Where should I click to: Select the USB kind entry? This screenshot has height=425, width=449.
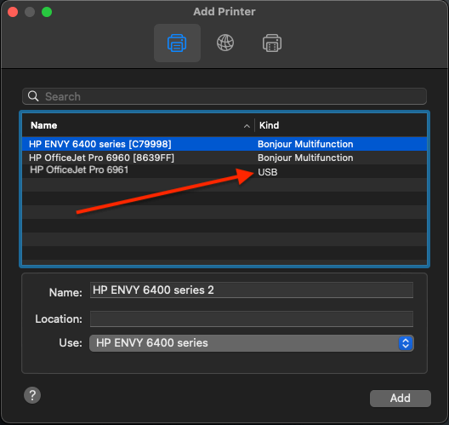(268, 172)
